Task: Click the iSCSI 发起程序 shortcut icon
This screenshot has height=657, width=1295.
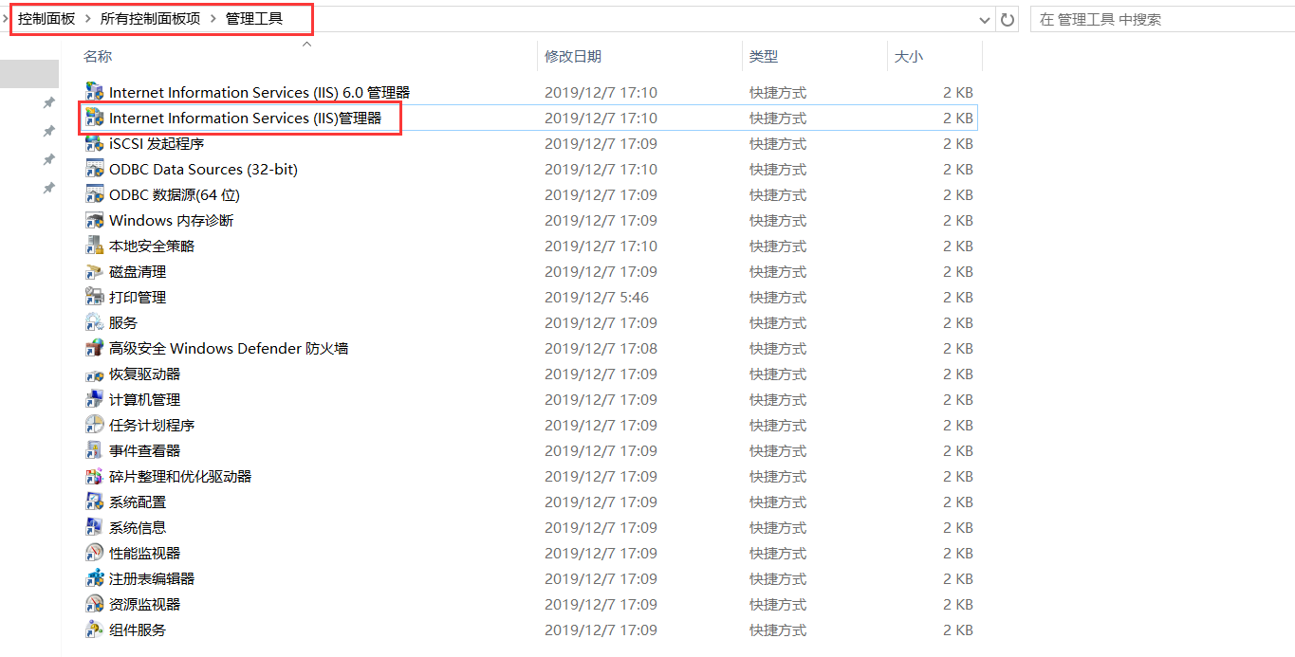Action: click(94, 143)
